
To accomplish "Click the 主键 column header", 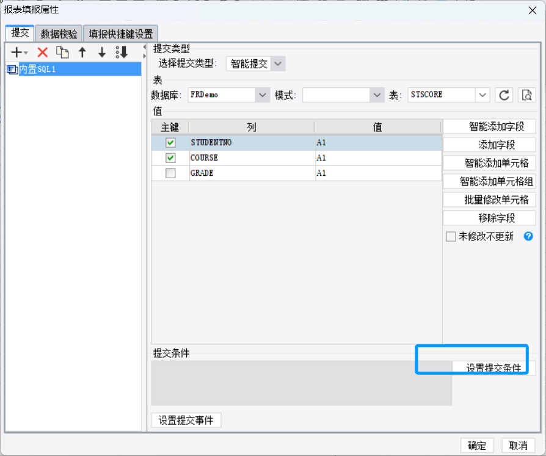I will click(170, 127).
